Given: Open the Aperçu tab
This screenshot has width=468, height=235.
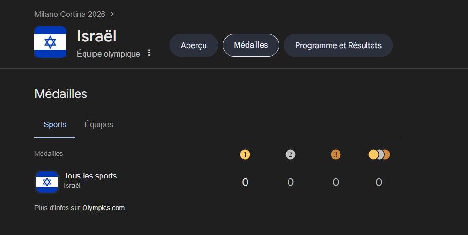Looking at the screenshot, I should coord(194,45).
